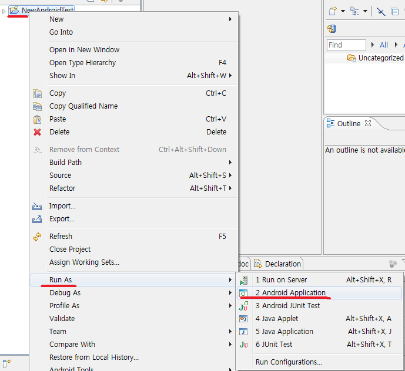
Task: Select 4 Java Applet run option
Action: (319, 318)
